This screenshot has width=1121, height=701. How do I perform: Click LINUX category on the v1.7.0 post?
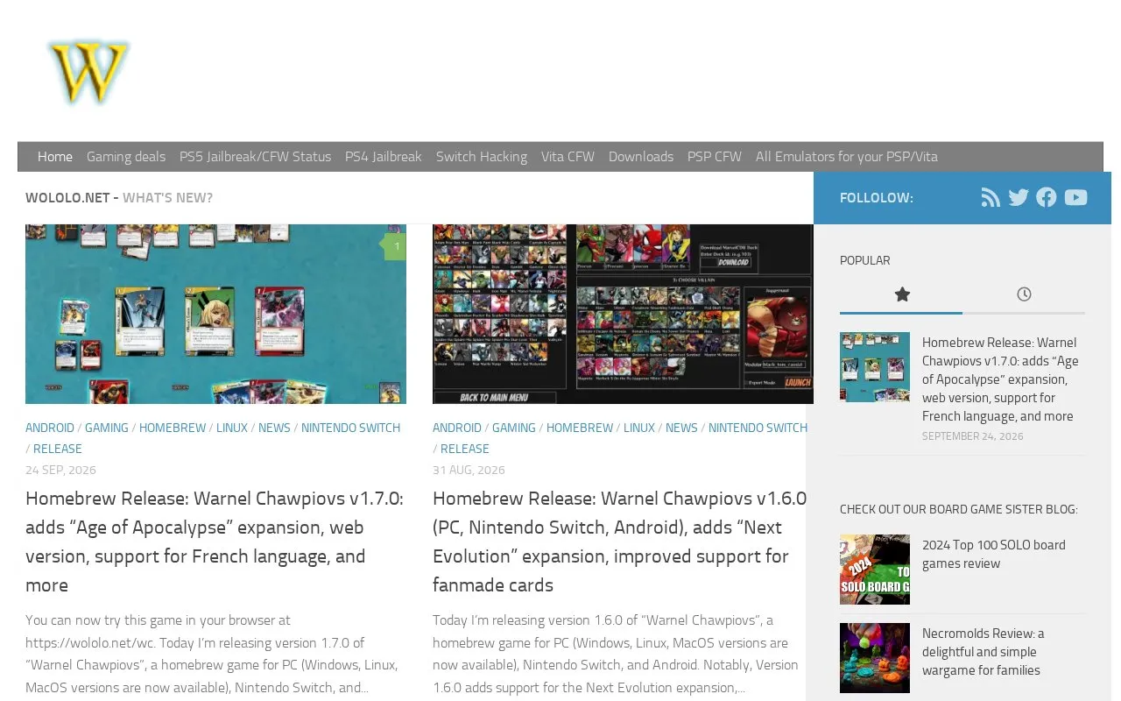tap(232, 428)
